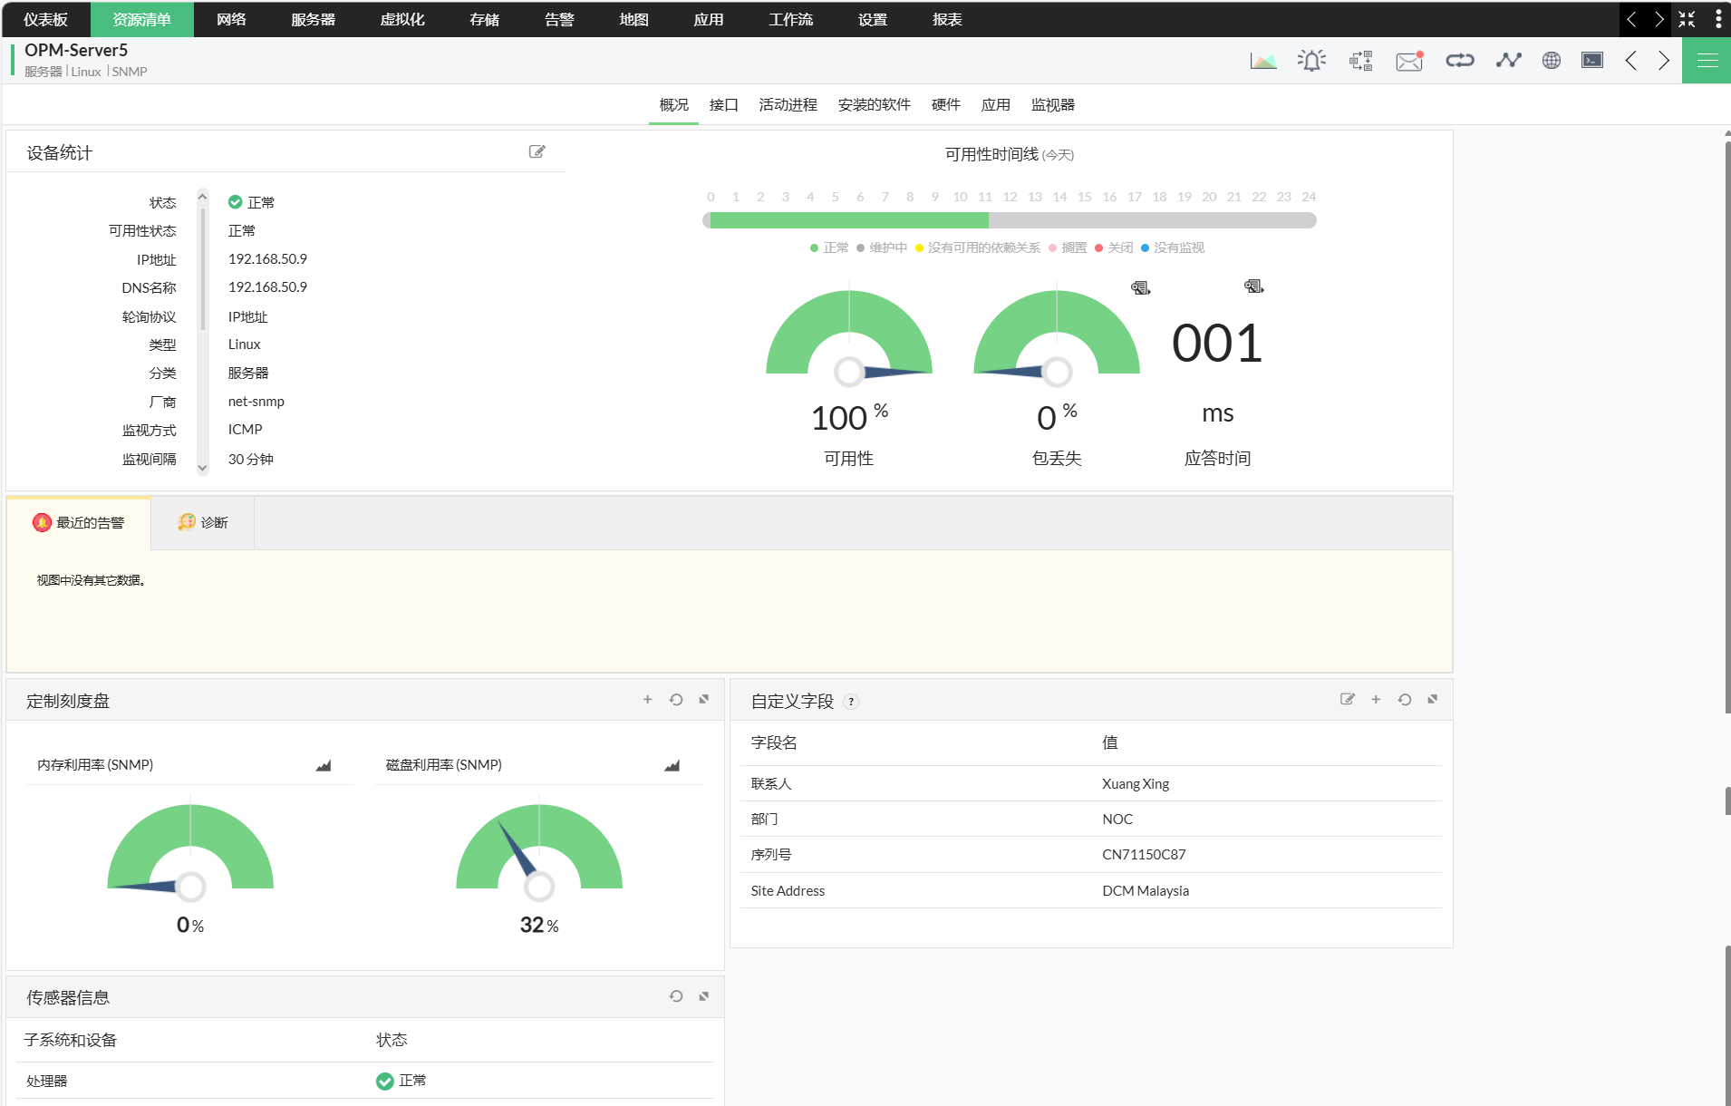Open the workflow diagram icon
The image size is (1731, 1106).
(x=1360, y=61)
